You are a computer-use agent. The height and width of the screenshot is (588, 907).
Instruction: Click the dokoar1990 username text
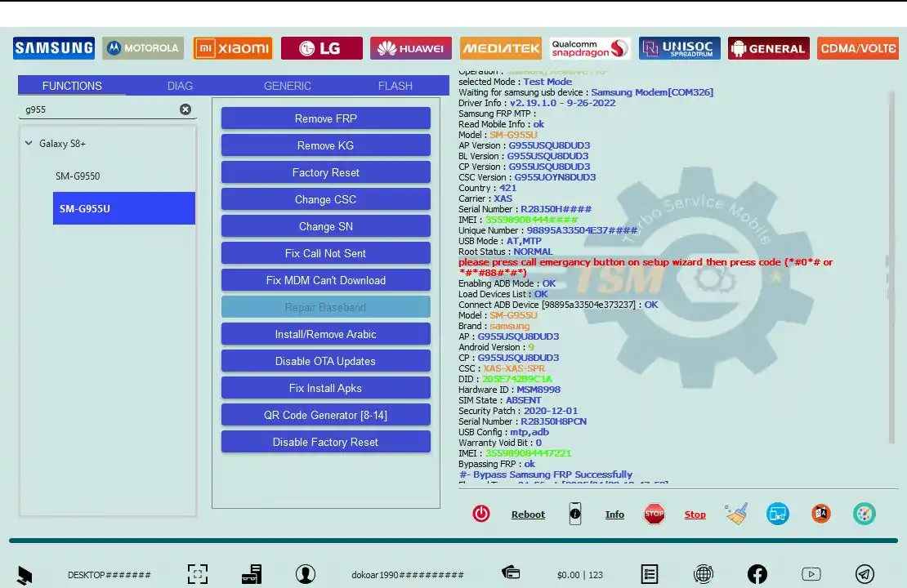pos(408,575)
